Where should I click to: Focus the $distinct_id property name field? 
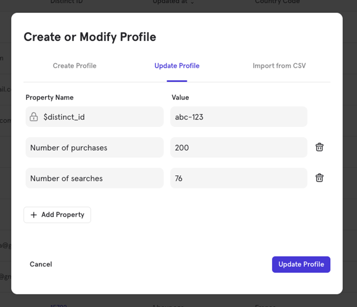coord(102,117)
